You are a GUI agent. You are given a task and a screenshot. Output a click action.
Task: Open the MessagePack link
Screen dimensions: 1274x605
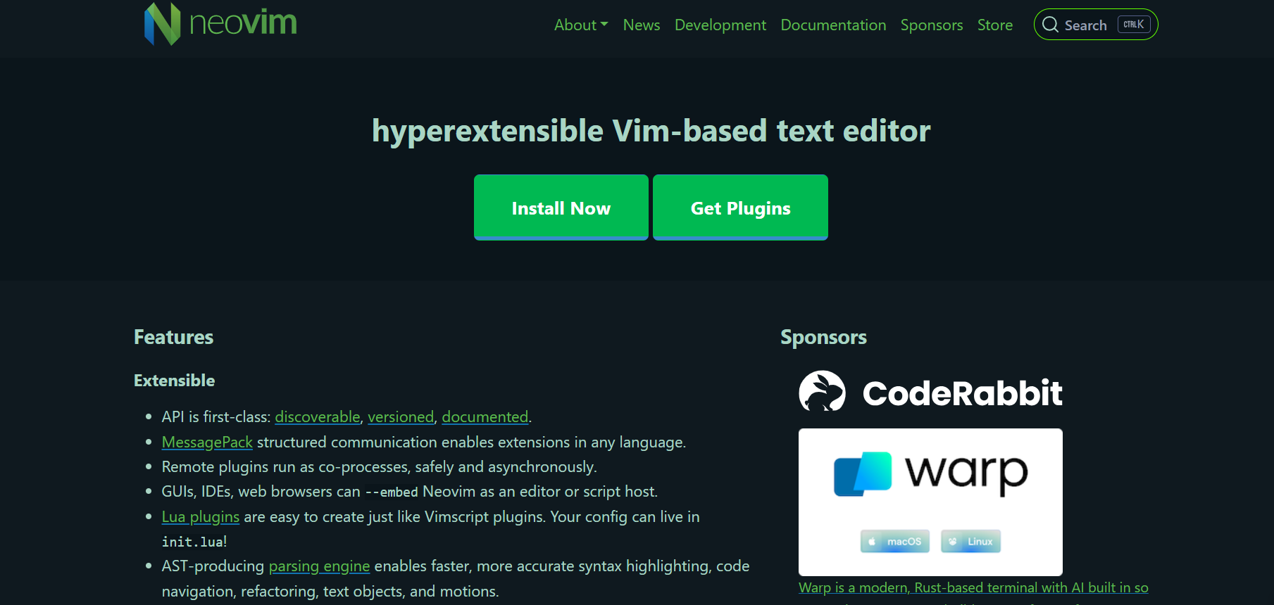[x=207, y=442]
